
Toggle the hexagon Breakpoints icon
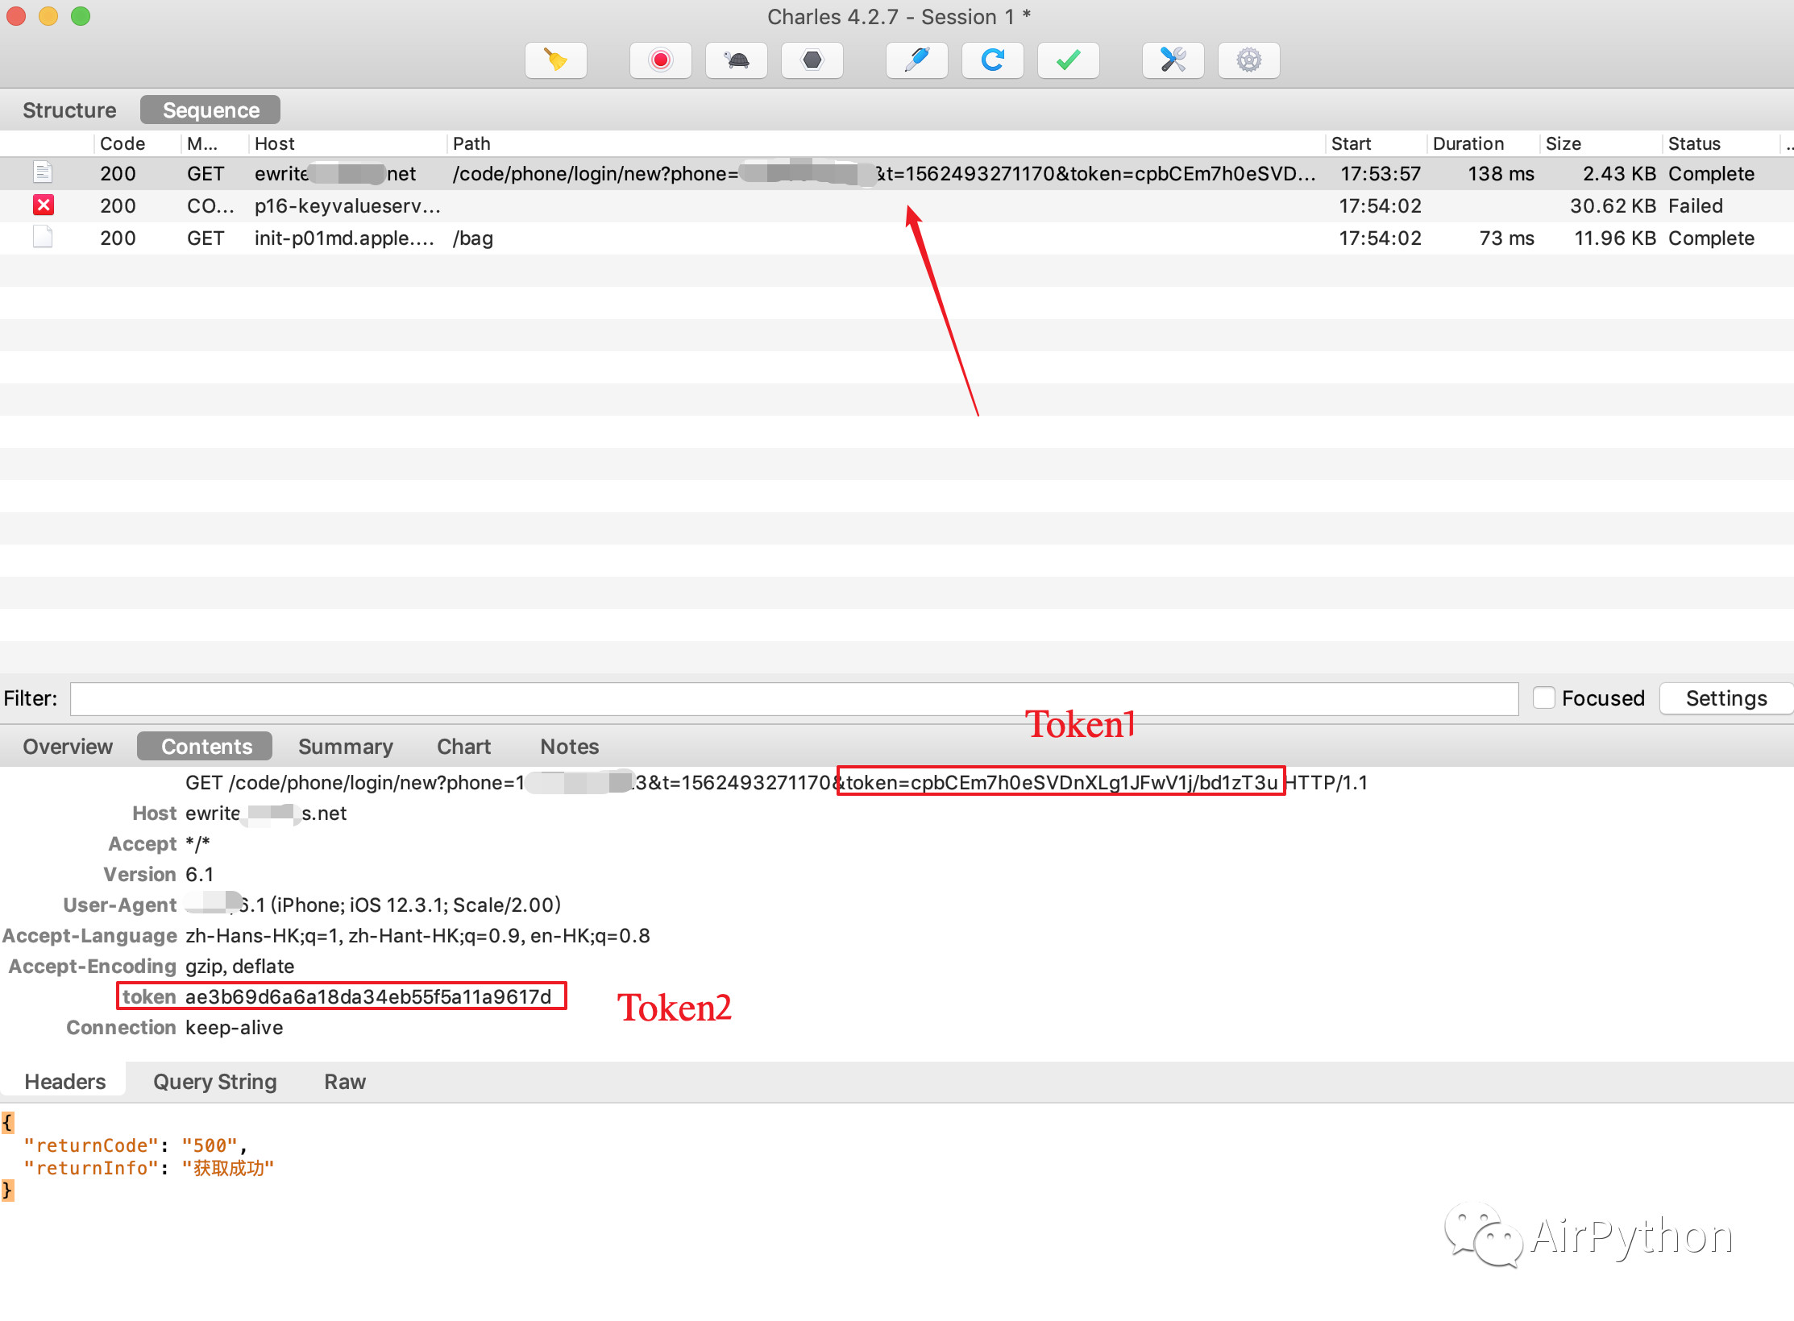(x=812, y=60)
